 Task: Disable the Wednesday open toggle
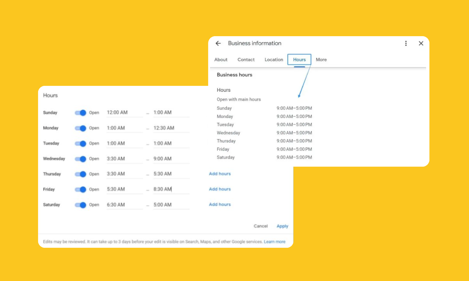coord(81,159)
